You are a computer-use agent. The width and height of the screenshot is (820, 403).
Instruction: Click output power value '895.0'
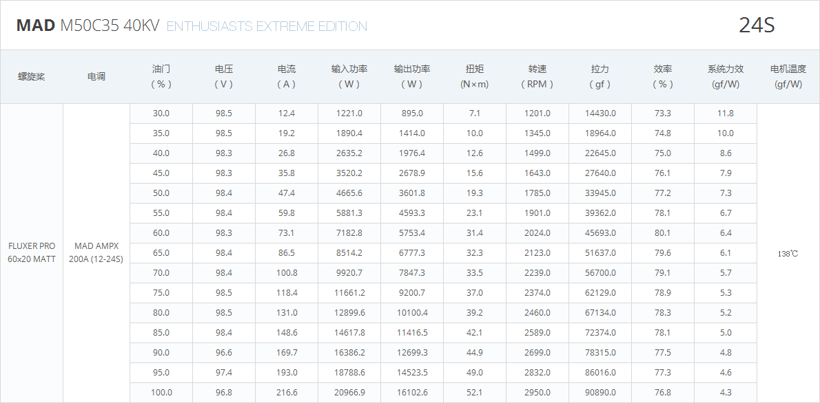click(x=412, y=113)
